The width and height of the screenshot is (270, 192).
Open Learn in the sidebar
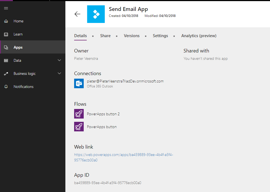tap(33, 34)
